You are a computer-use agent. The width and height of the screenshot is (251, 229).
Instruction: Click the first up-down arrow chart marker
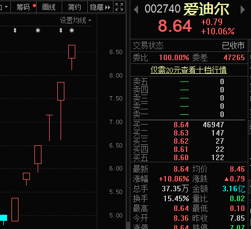coord(15,31)
